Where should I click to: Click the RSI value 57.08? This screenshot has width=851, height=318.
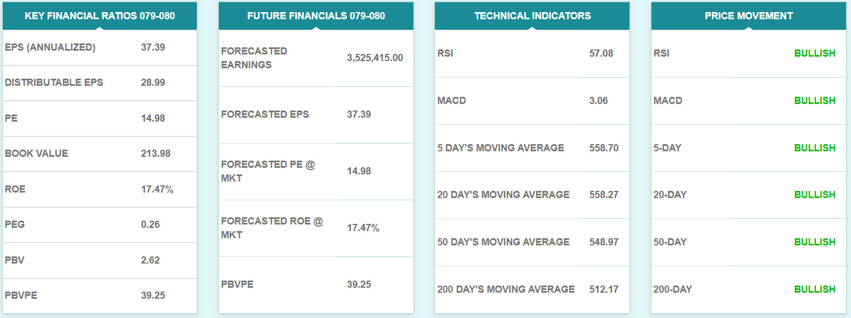pyautogui.click(x=601, y=53)
